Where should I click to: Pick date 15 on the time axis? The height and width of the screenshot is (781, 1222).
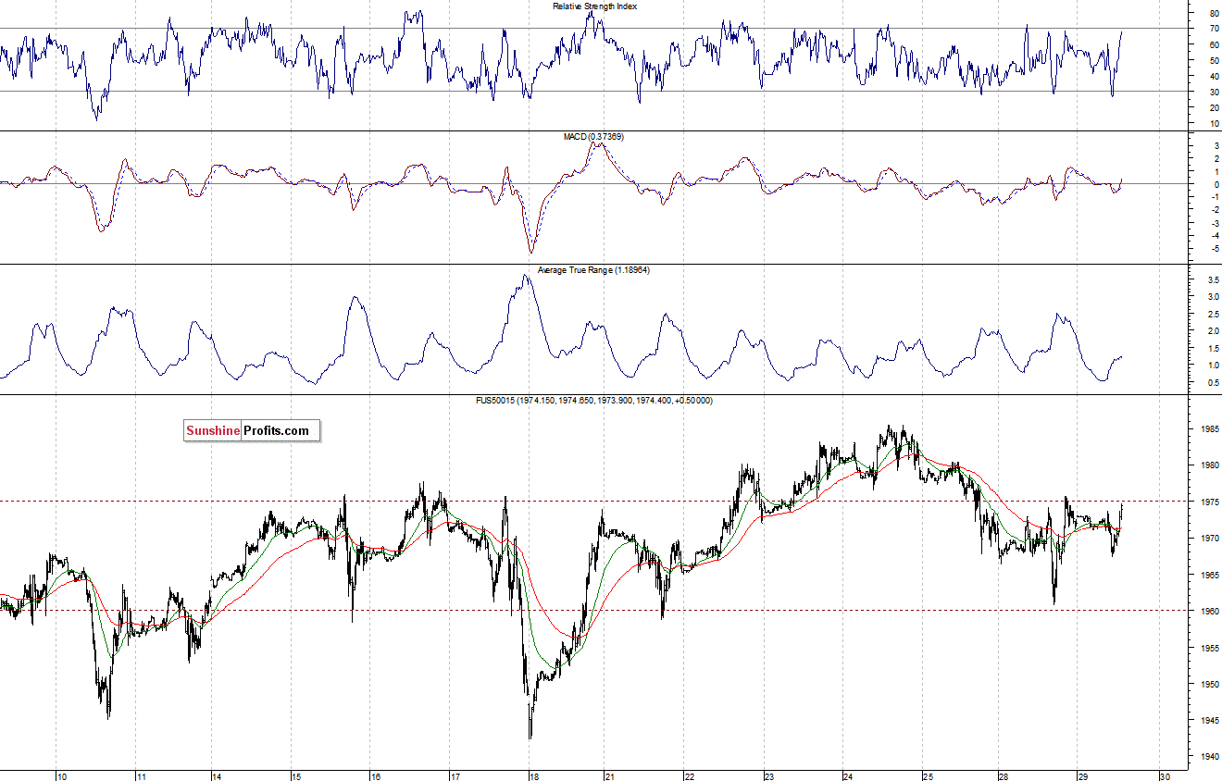tap(294, 776)
